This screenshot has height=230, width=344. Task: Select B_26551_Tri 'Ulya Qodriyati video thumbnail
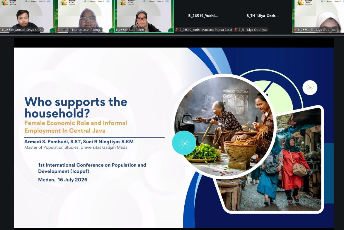pos(318,16)
